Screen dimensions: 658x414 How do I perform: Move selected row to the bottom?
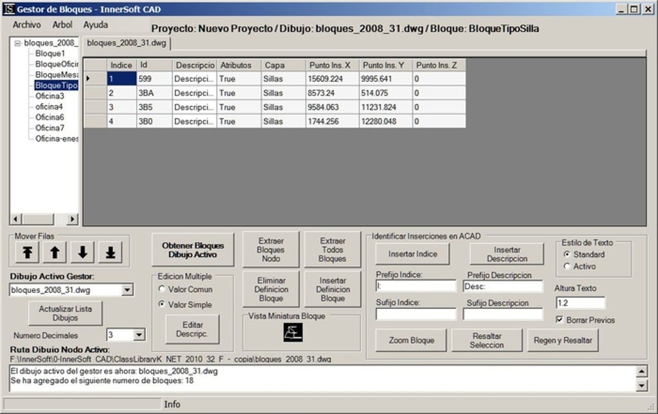pyautogui.click(x=110, y=253)
